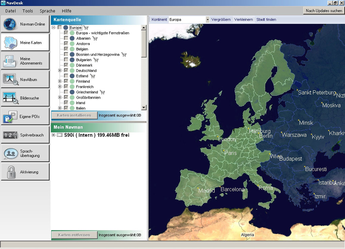Click shopping cart icon next to Albanien
The width and height of the screenshot is (345, 249).
pos(95,38)
